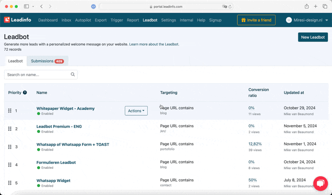Grab drag handle of priority 1 row

[10, 111]
